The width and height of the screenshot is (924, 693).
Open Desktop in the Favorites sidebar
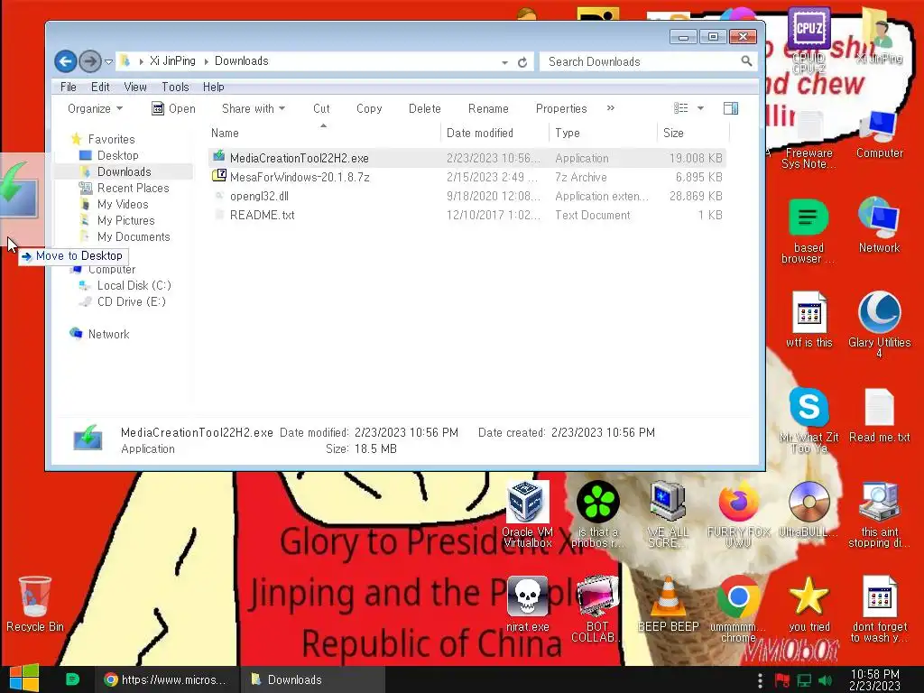point(117,155)
